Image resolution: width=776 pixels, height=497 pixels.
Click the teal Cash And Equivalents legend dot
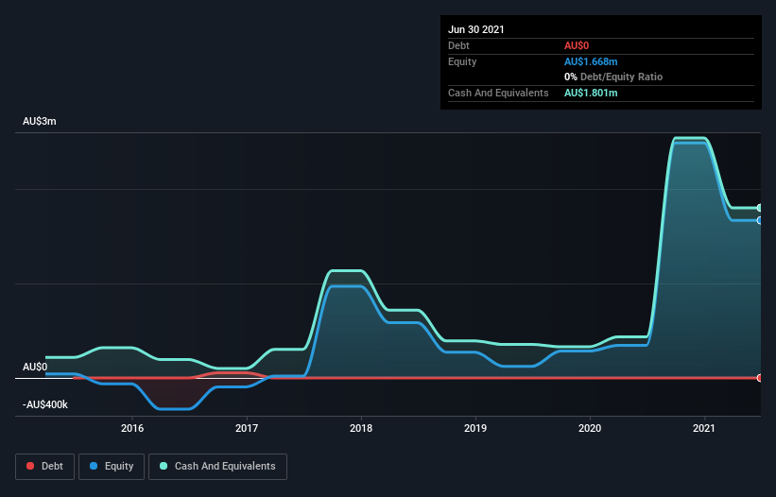(164, 466)
